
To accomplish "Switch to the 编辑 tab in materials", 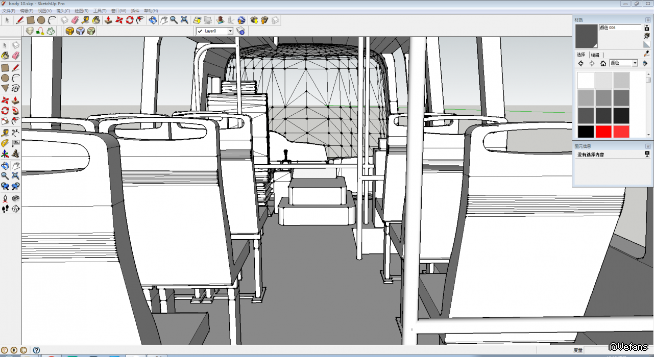I will coord(595,55).
